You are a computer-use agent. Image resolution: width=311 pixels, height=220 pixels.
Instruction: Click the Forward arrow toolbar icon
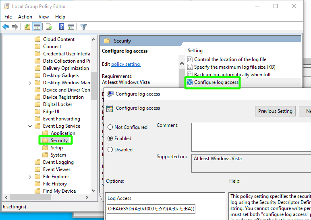[15, 26]
